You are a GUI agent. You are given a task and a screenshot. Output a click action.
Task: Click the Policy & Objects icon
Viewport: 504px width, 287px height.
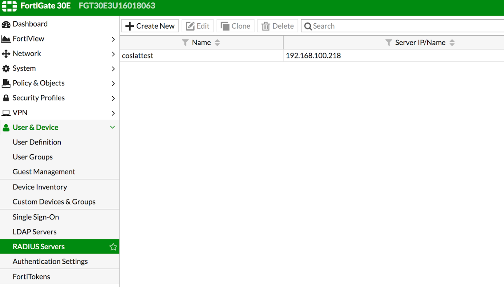click(x=6, y=83)
